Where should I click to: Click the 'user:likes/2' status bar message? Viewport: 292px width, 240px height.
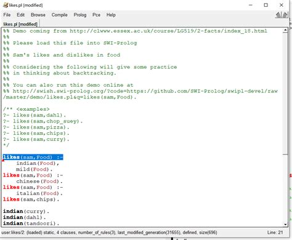coord(110,233)
